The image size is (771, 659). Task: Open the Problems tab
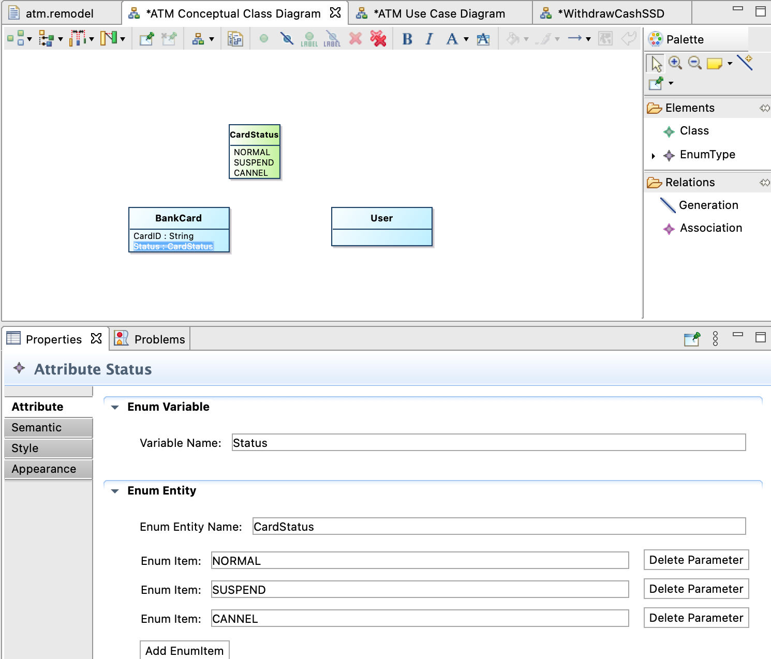tap(159, 339)
